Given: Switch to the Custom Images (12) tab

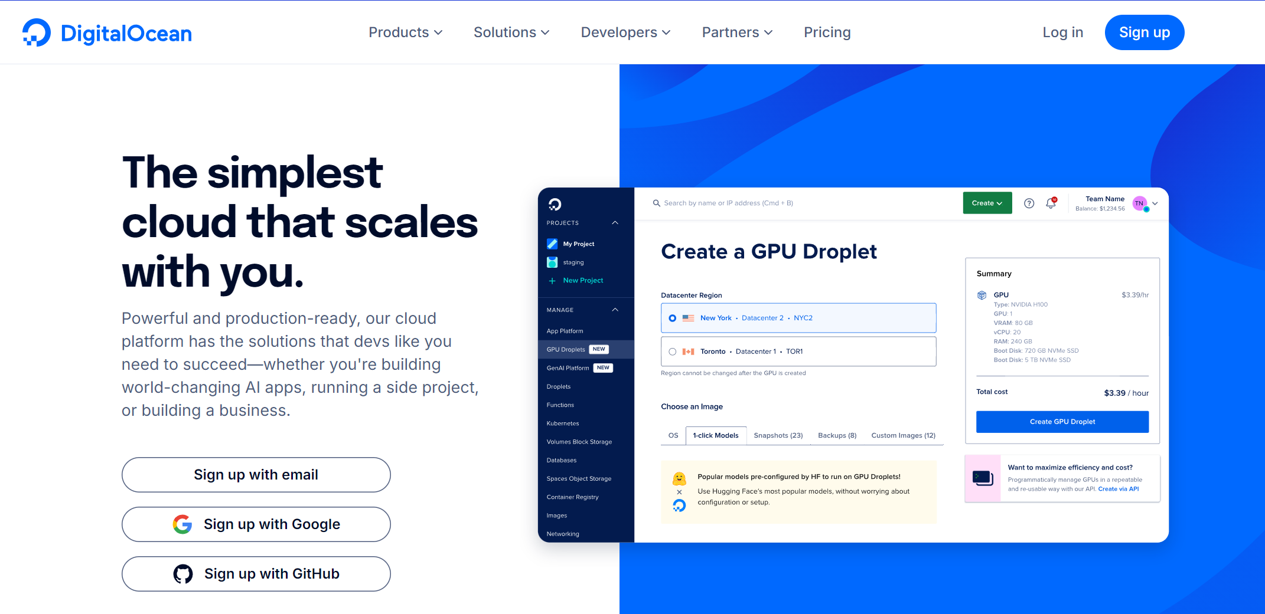Looking at the screenshot, I should 903,435.
